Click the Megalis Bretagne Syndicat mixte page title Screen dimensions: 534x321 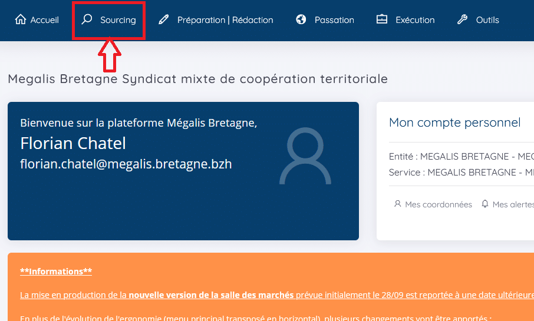pyautogui.click(x=198, y=79)
